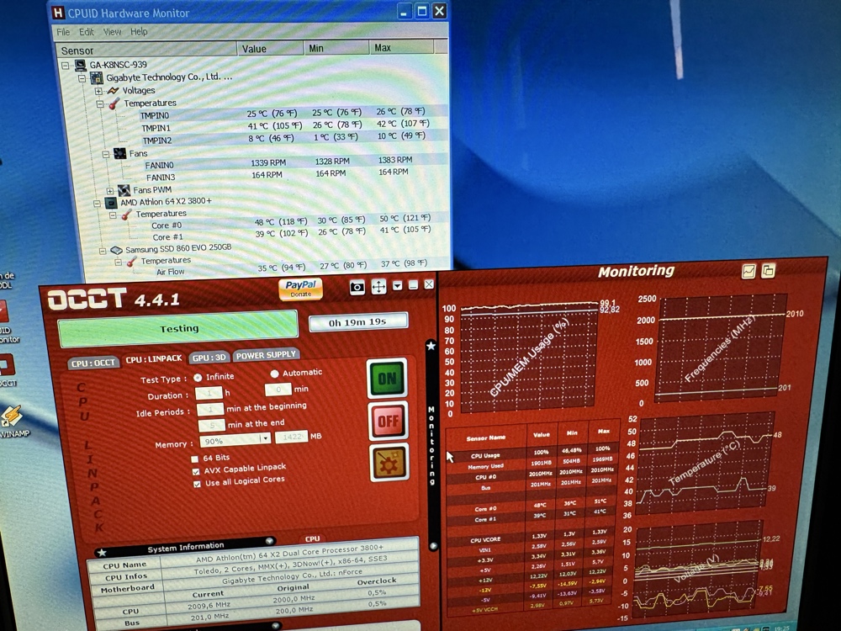Click the OCCT screenshot camera icon
The width and height of the screenshot is (841, 631).
(x=357, y=288)
